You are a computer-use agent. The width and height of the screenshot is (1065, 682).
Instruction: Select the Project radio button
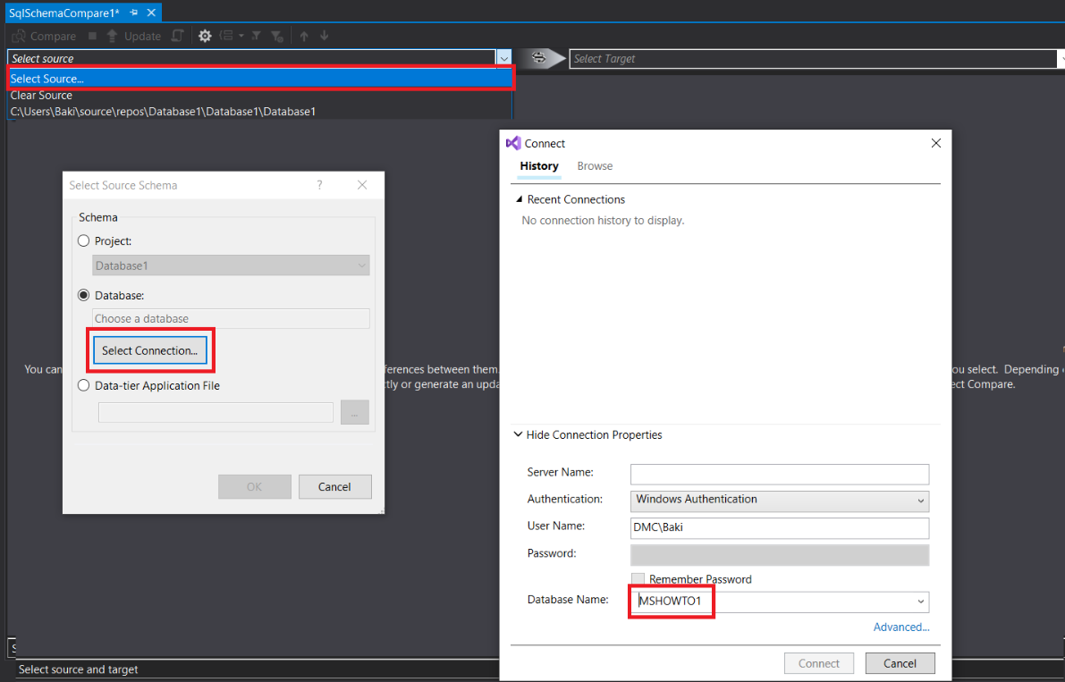click(x=84, y=241)
